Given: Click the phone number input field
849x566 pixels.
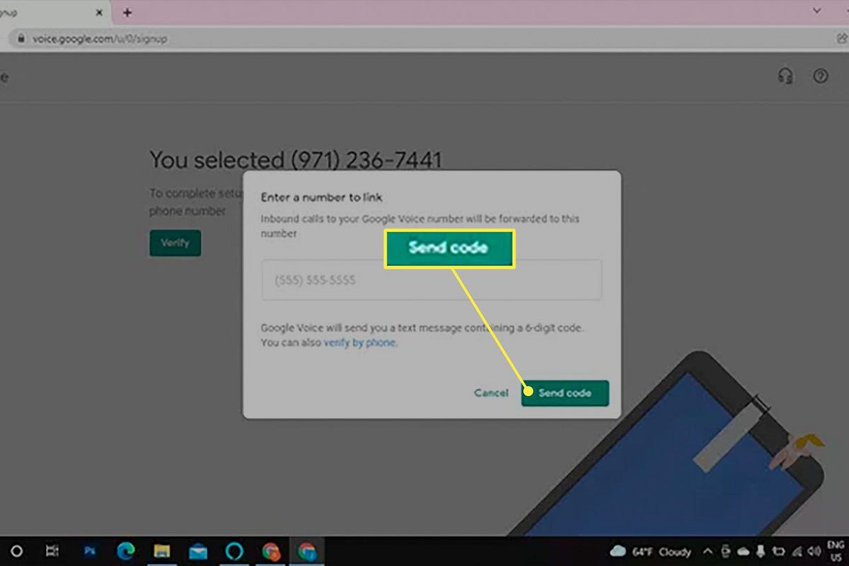Looking at the screenshot, I should [x=432, y=280].
